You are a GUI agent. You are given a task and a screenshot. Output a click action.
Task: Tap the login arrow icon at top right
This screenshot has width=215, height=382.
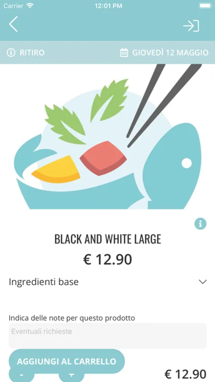[191, 26]
